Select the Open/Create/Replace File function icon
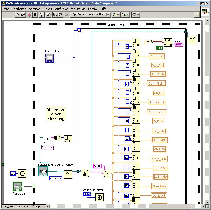211x210 pixels. pyautogui.click(x=68, y=174)
